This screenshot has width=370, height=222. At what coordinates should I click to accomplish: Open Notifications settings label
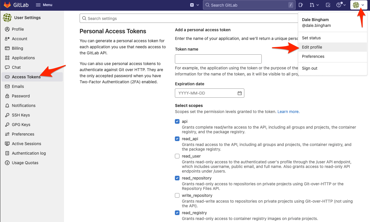(24, 106)
